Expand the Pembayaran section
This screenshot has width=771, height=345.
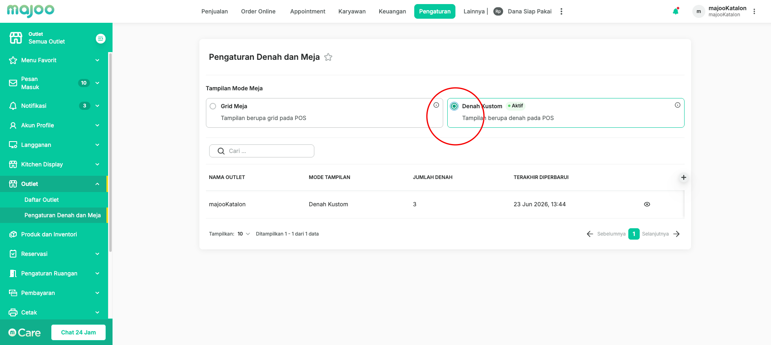pos(97,293)
